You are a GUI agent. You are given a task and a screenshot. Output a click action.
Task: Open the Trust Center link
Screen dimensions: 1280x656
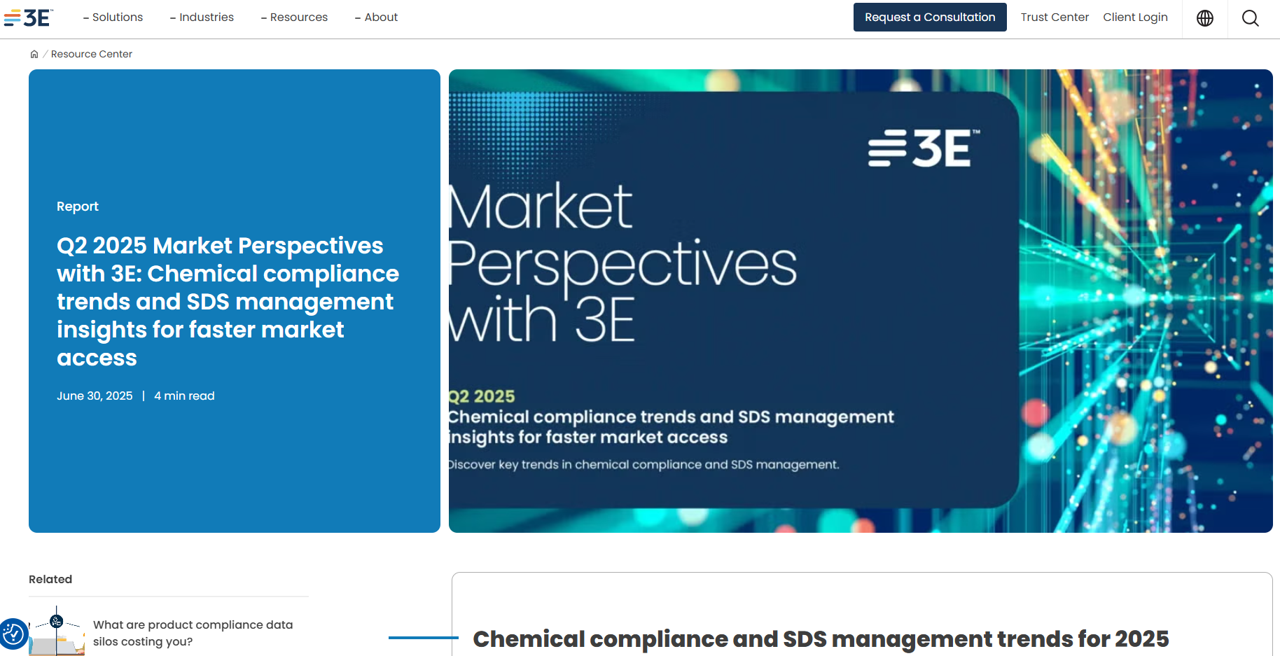coord(1055,18)
